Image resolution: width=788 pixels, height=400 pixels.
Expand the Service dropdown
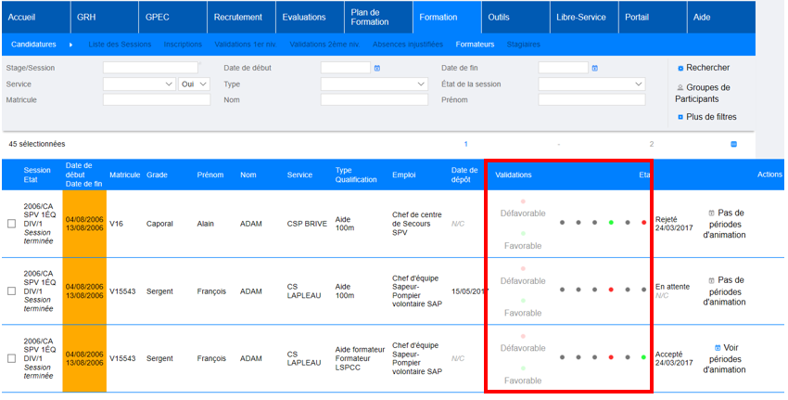pyautogui.click(x=139, y=84)
